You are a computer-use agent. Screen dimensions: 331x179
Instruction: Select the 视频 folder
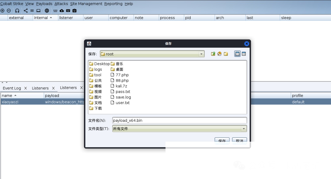pos(95,91)
